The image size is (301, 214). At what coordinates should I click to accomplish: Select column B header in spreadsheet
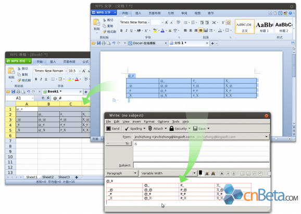49,104
